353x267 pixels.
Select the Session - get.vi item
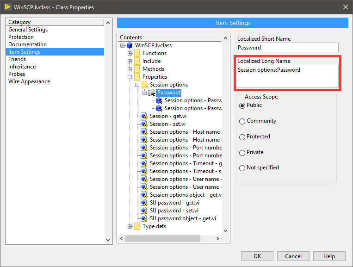click(x=168, y=116)
